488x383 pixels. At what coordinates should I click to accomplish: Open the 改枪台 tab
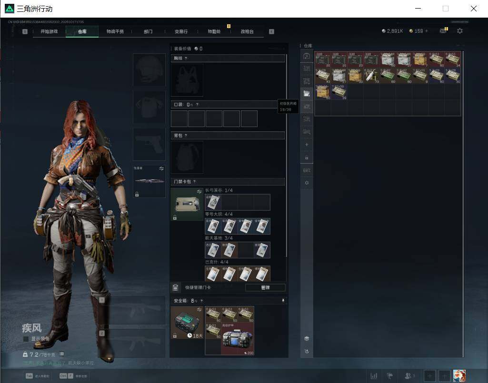click(x=247, y=31)
